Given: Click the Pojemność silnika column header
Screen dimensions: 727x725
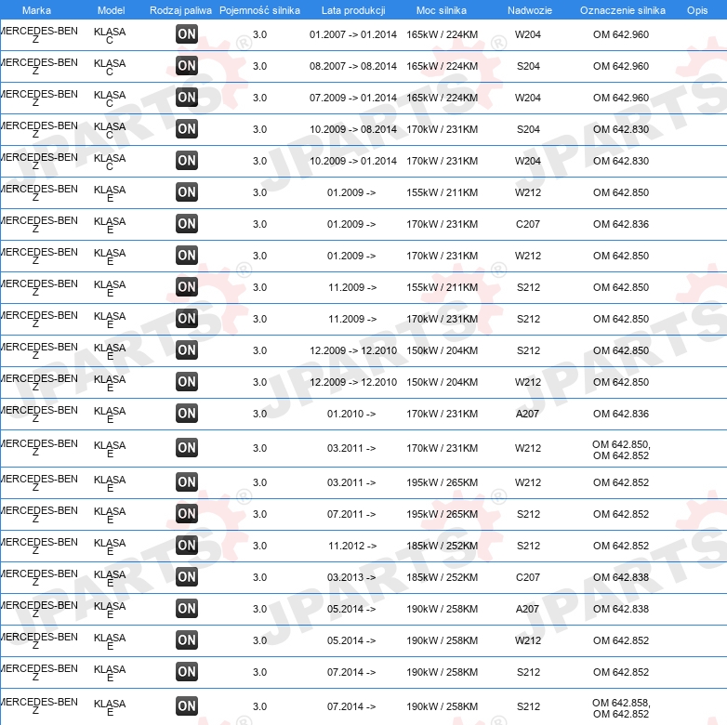Looking at the screenshot, I should [x=259, y=10].
